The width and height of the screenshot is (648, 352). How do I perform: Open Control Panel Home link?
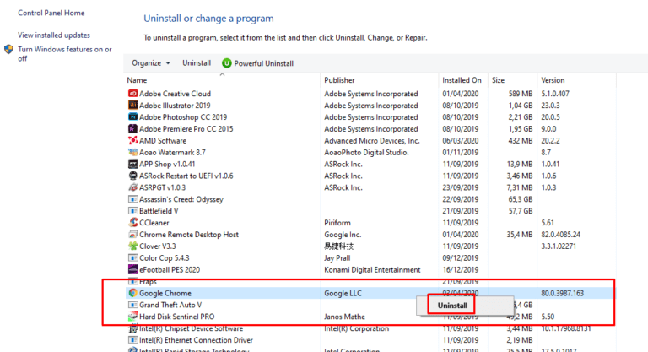point(51,13)
